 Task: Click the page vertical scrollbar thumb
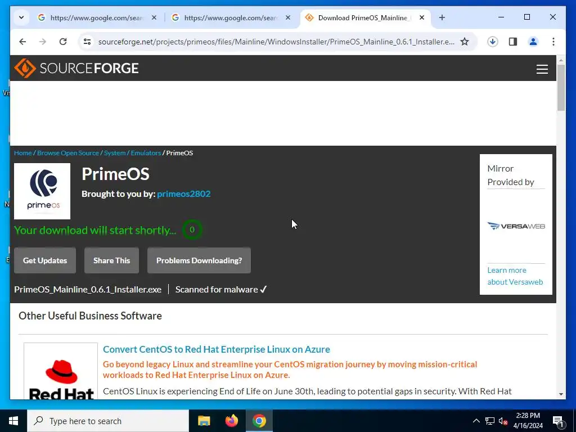561,87
